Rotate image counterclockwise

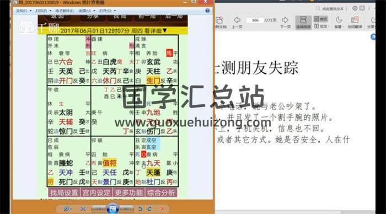click(x=140, y=209)
